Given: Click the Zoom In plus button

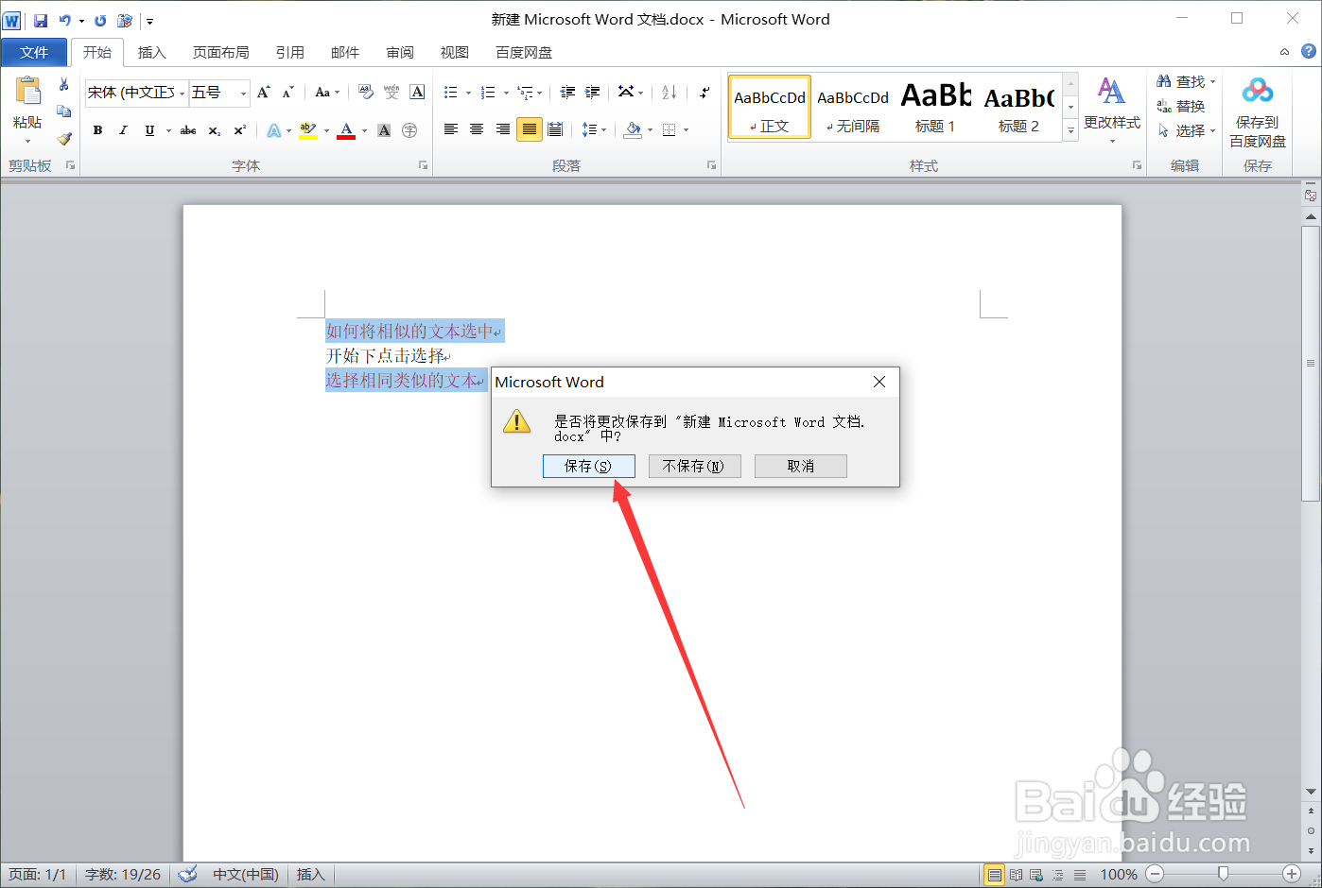Looking at the screenshot, I should [x=1292, y=874].
